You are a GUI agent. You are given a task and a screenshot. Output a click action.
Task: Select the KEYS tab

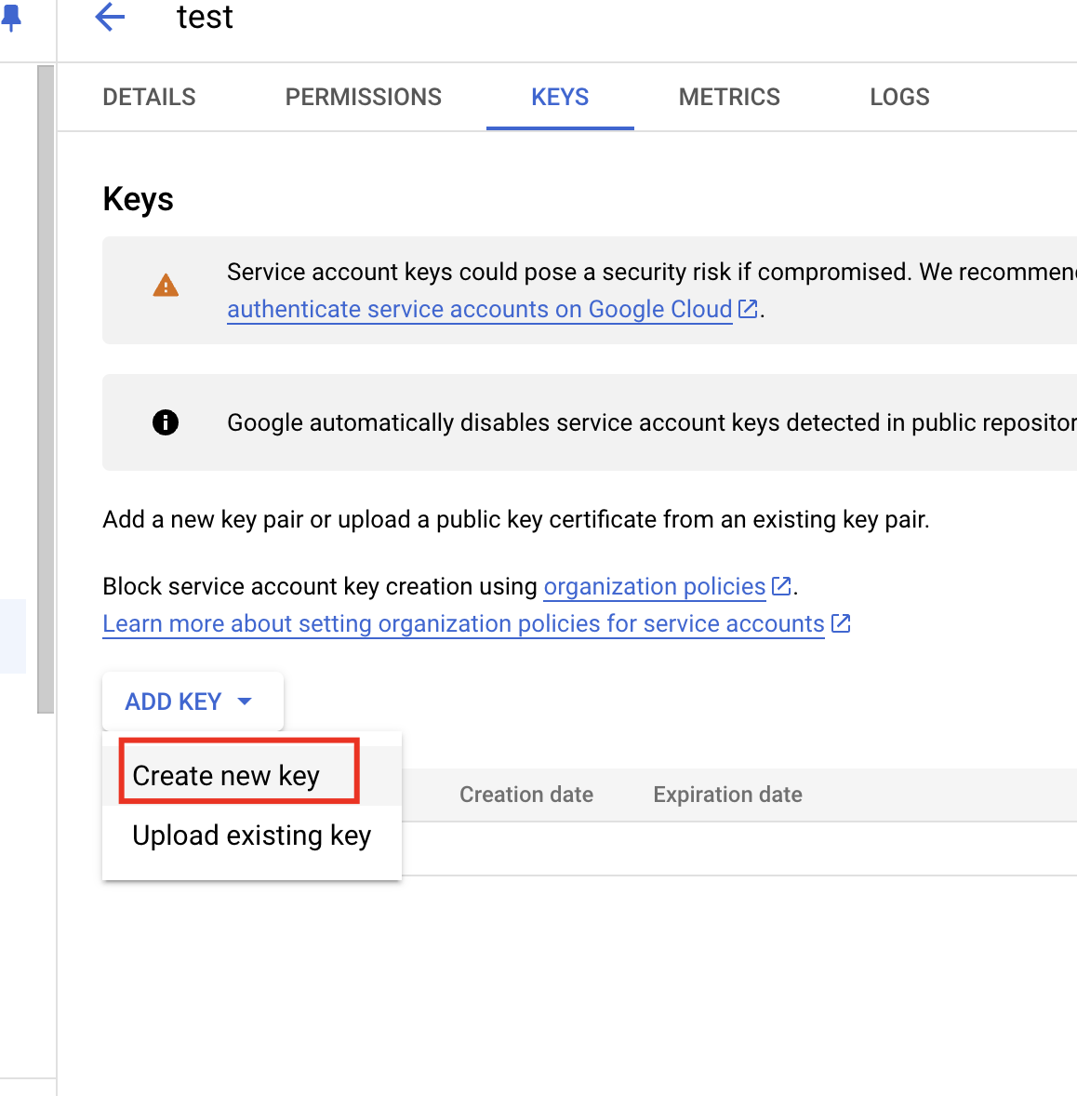[559, 97]
